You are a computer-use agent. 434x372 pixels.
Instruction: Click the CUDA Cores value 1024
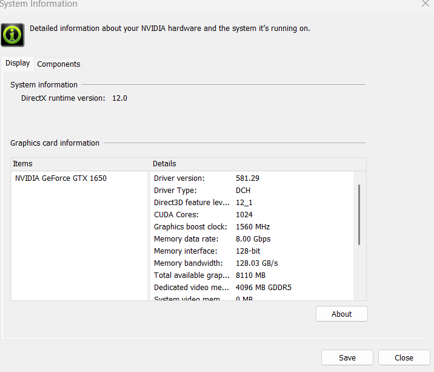pos(244,215)
